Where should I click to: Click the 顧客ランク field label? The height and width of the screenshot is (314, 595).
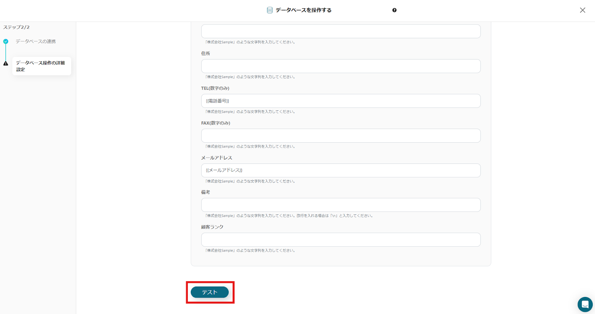212,227
